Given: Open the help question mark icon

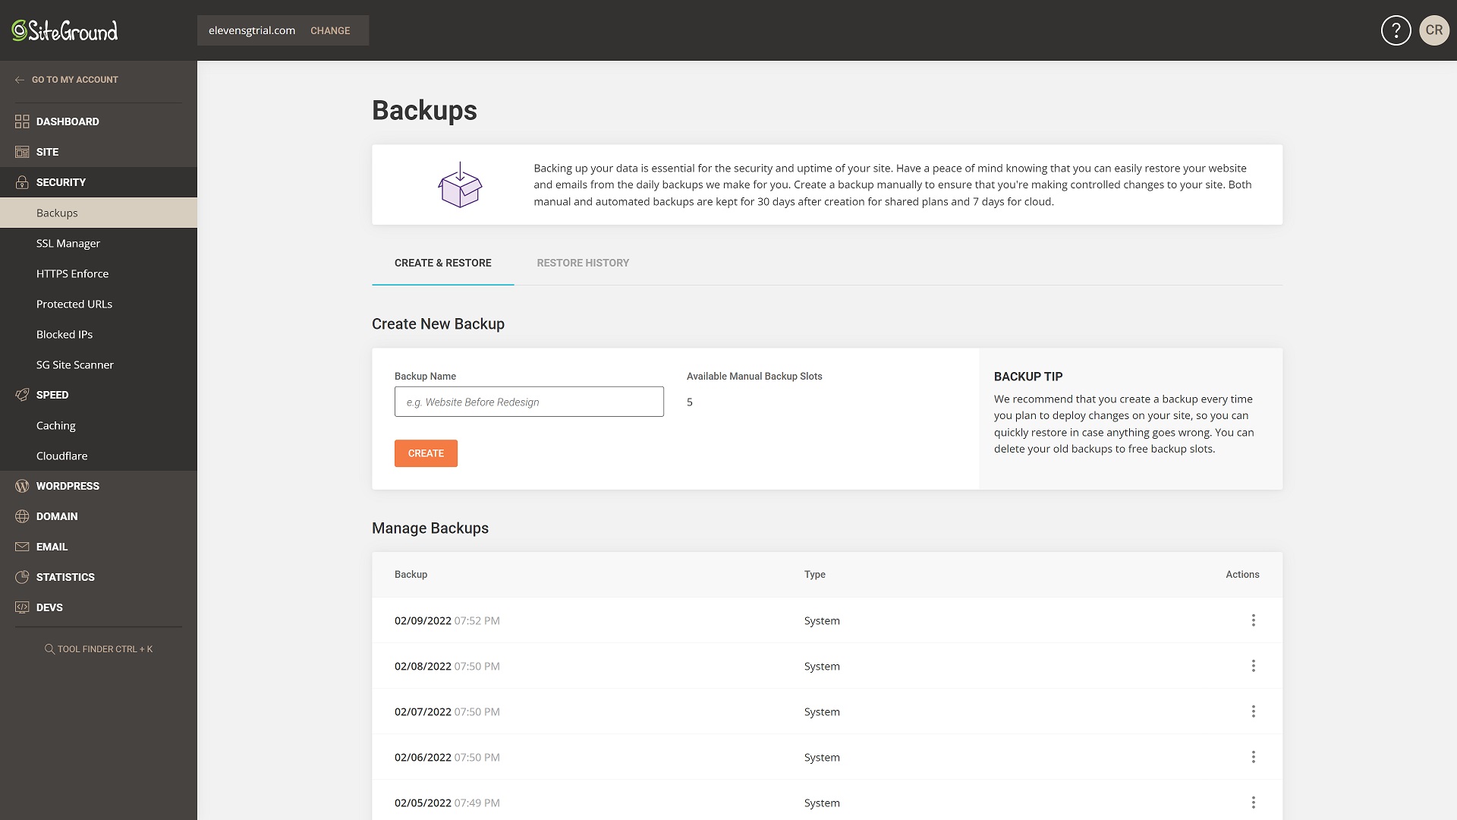Looking at the screenshot, I should [x=1395, y=30].
